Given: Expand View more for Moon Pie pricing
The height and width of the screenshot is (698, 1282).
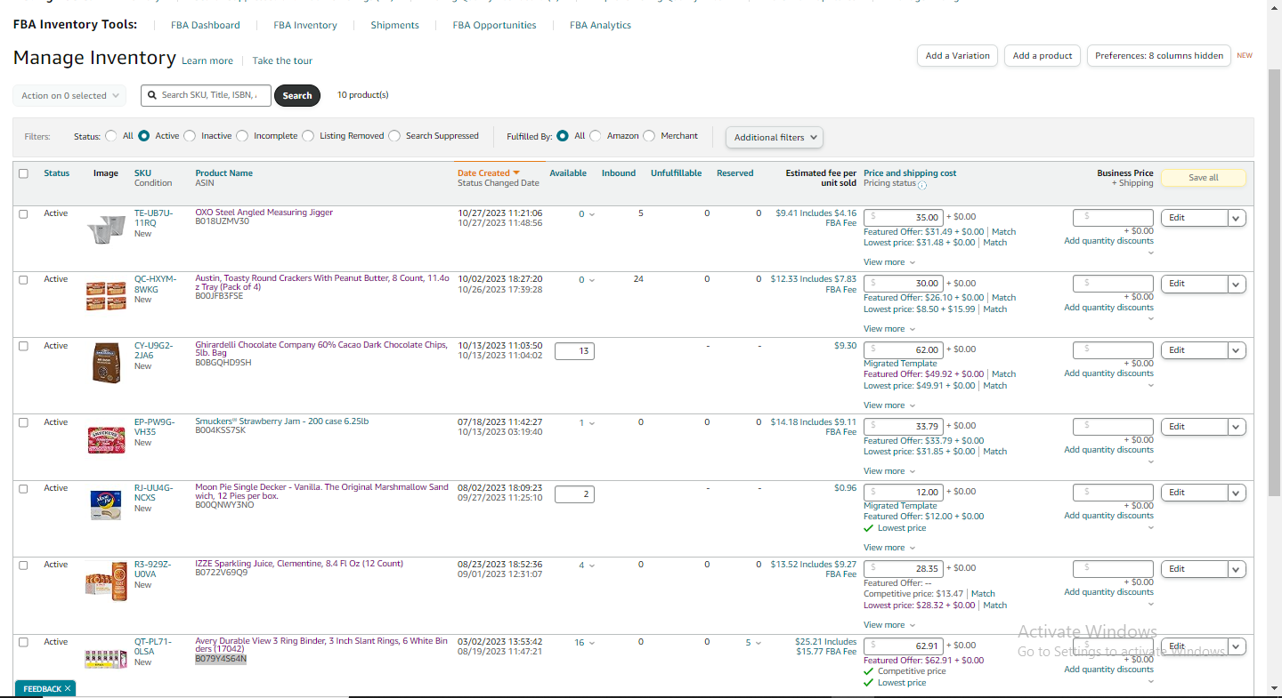Looking at the screenshot, I should pyautogui.click(x=888, y=548).
